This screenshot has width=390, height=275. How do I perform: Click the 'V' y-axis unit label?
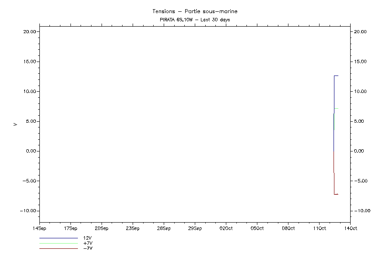(x=16, y=124)
